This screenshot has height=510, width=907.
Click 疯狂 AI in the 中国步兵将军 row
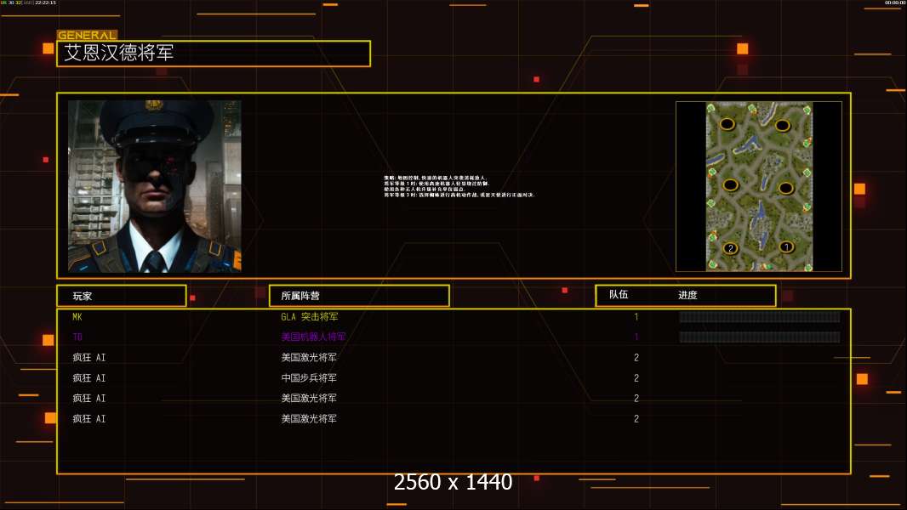tap(89, 377)
